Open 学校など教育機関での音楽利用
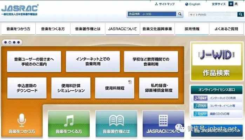 point(151,62)
